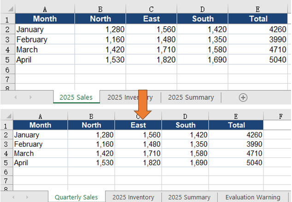Select row 6 header in the Quarterly Sales sheet

coord(6,172)
